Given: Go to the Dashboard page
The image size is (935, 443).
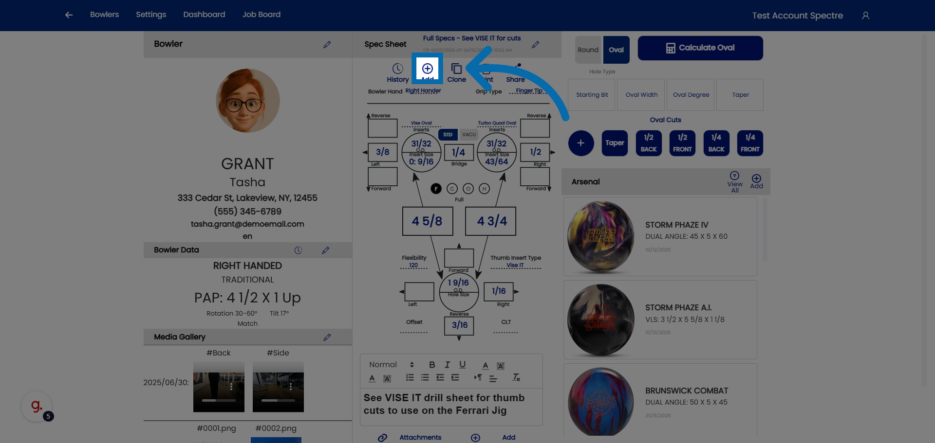Looking at the screenshot, I should [204, 15].
